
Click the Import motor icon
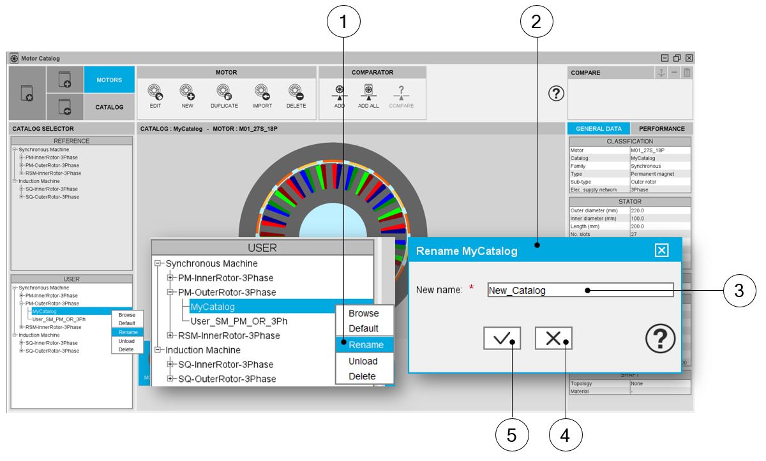pyautogui.click(x=262, y=91)
